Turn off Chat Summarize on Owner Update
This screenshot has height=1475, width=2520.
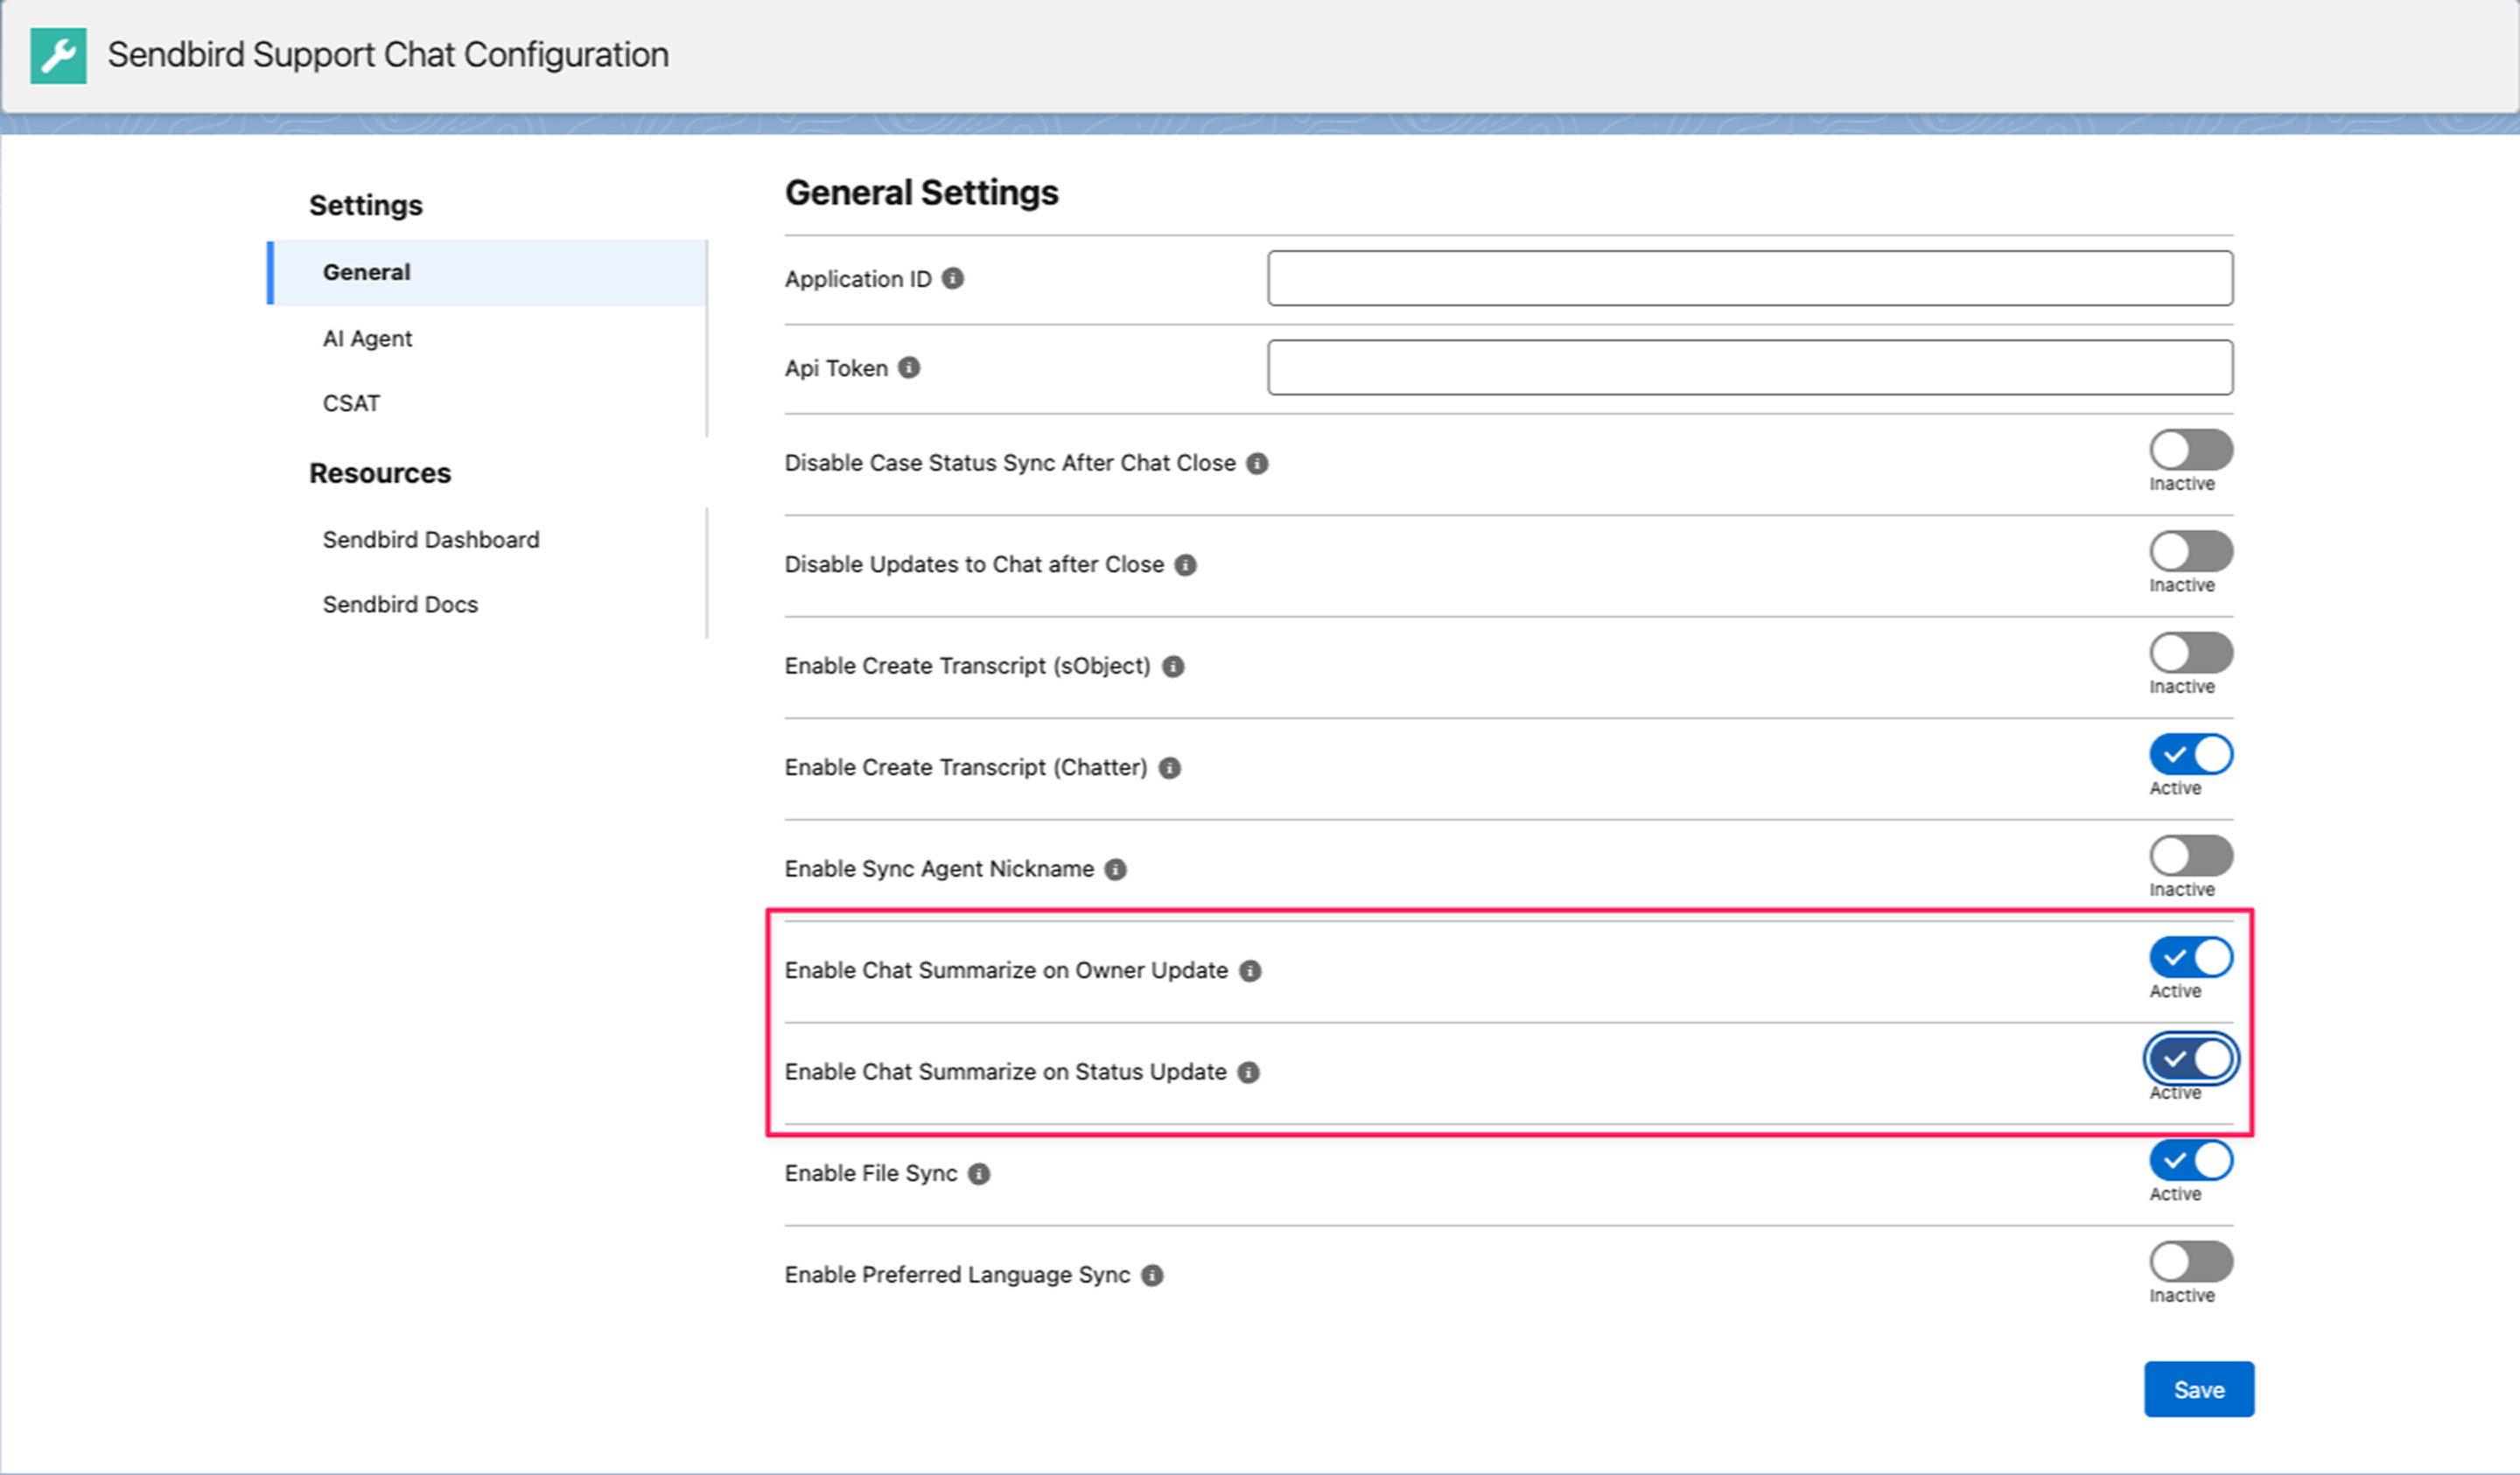(x=2191, y=957)
